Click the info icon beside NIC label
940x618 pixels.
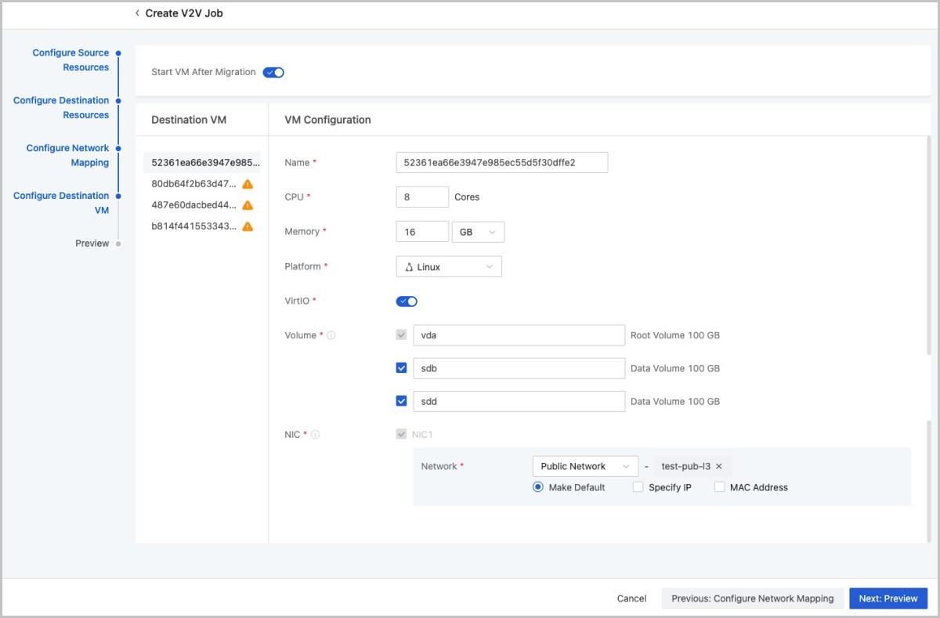point(315,435)
